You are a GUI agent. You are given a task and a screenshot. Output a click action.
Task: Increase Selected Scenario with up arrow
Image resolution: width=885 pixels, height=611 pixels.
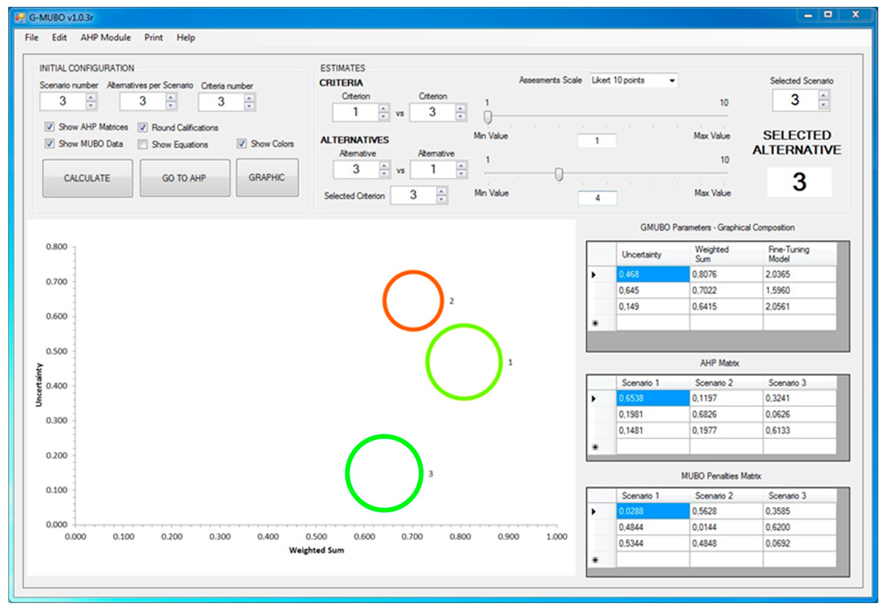[824, 95]
